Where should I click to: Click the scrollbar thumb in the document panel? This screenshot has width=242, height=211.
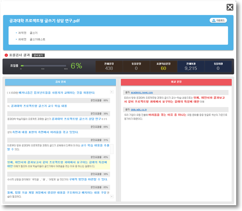pyautogui.click(x=112, y=149)
